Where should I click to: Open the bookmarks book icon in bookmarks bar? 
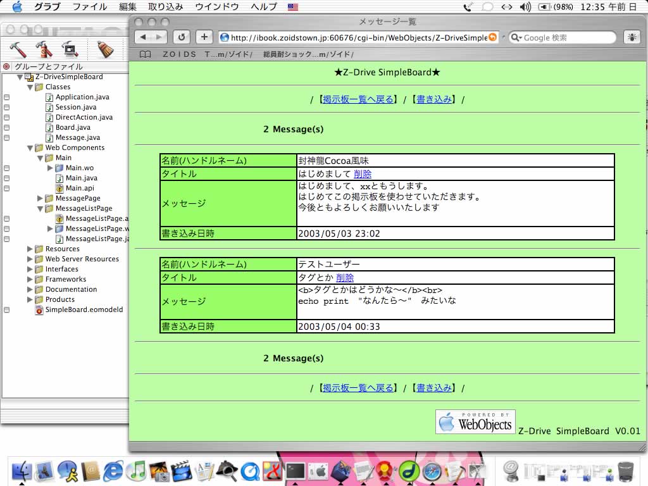point(145,54)
